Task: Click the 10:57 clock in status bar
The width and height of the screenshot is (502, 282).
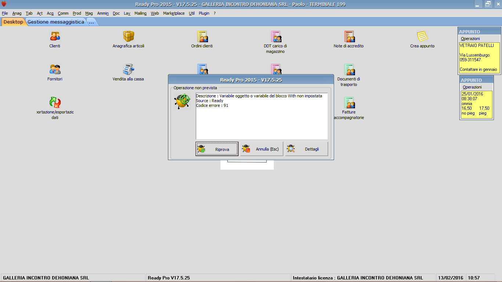Action: (x=474, y=278)
